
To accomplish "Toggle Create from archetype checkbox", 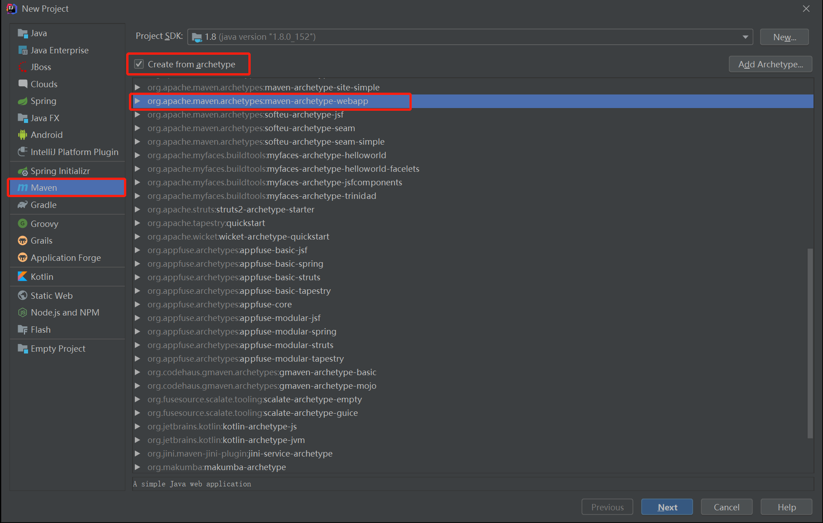I will (139, 64).
